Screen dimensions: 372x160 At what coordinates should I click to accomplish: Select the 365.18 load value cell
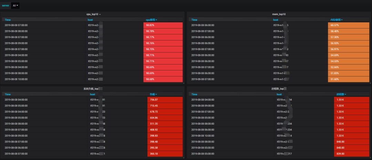[165, 153]
